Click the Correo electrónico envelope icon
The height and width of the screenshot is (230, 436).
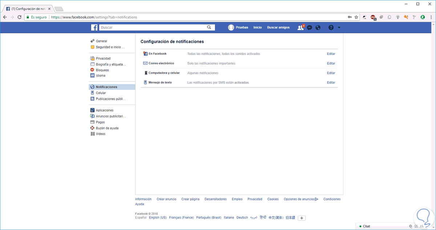145,63
